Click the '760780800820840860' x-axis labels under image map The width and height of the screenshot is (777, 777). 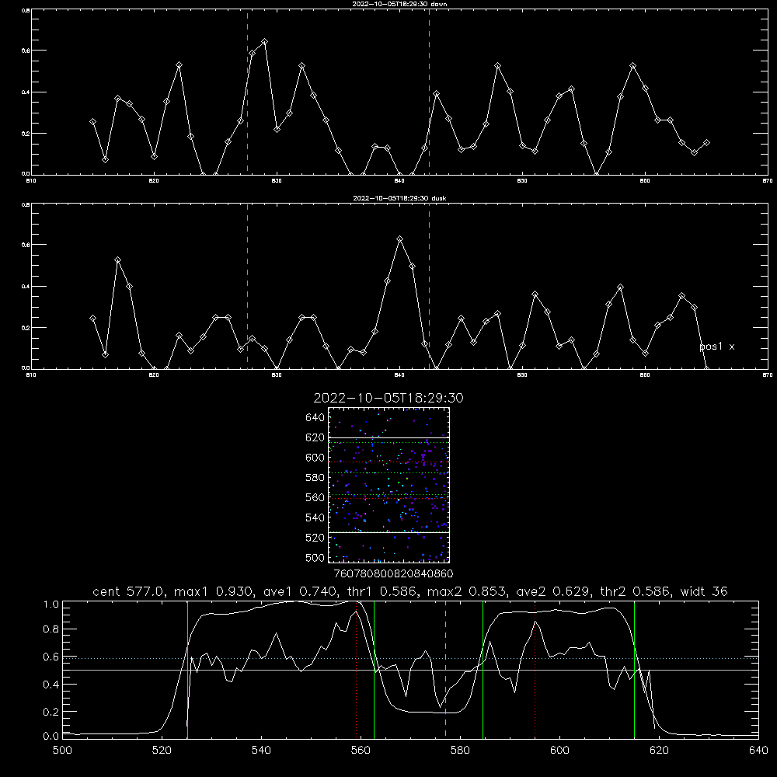point(393,574)
